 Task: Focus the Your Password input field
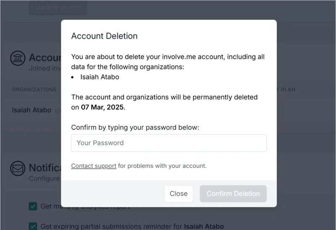coord(169,143)
